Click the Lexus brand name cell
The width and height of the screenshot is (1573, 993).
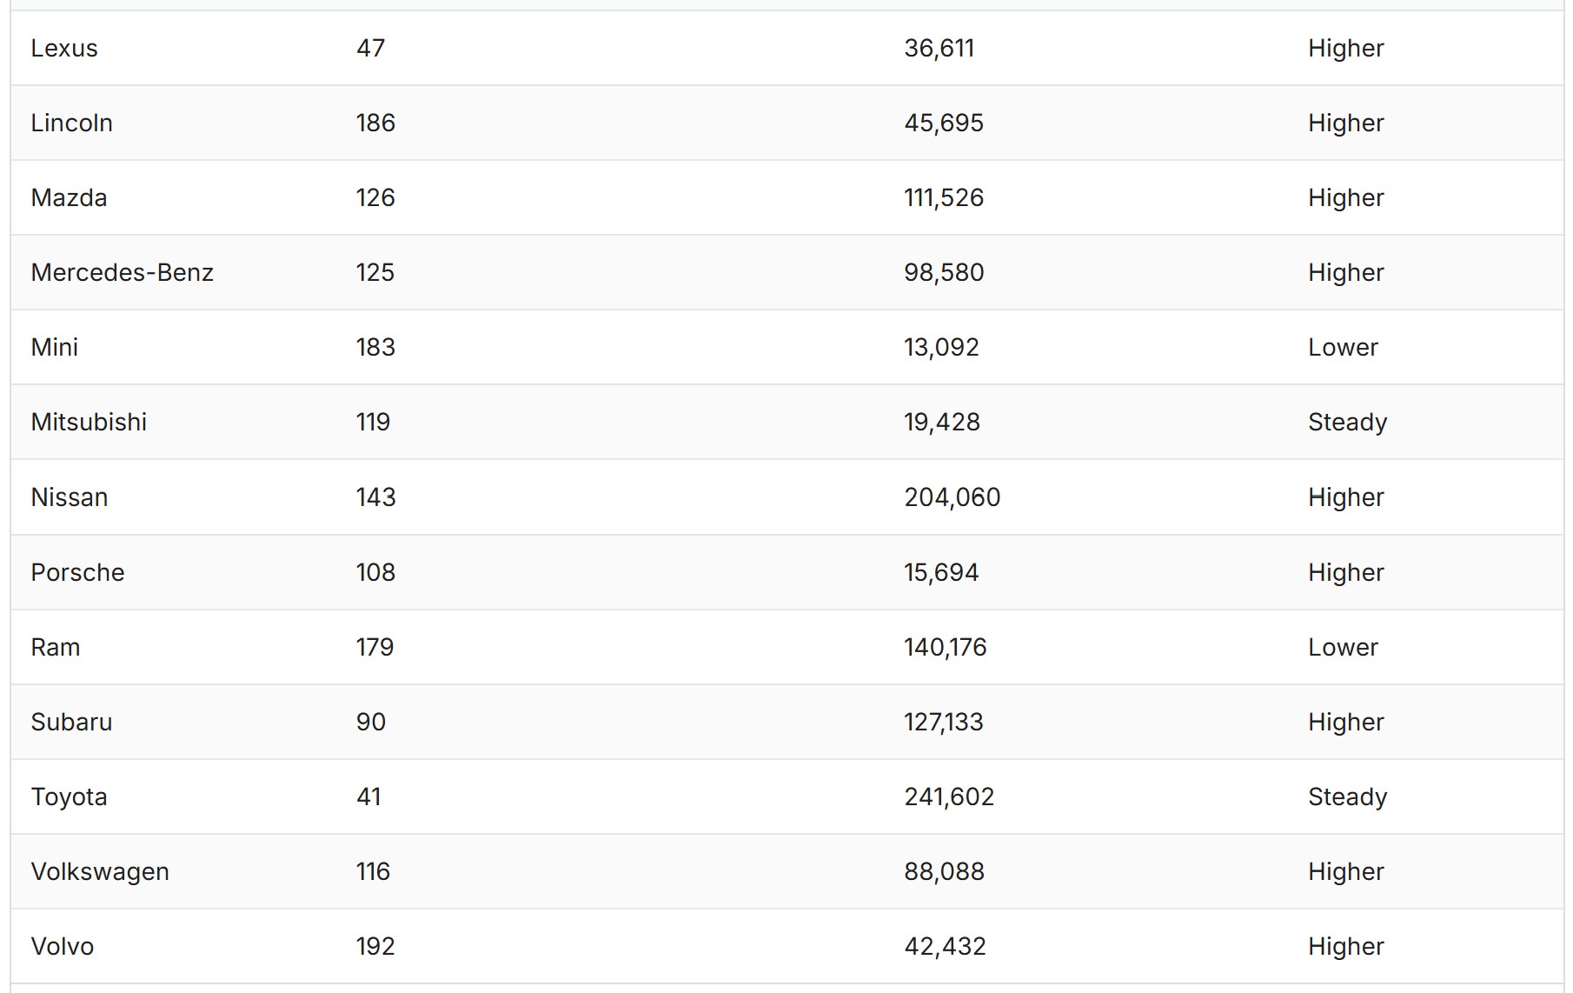(64, 48)
